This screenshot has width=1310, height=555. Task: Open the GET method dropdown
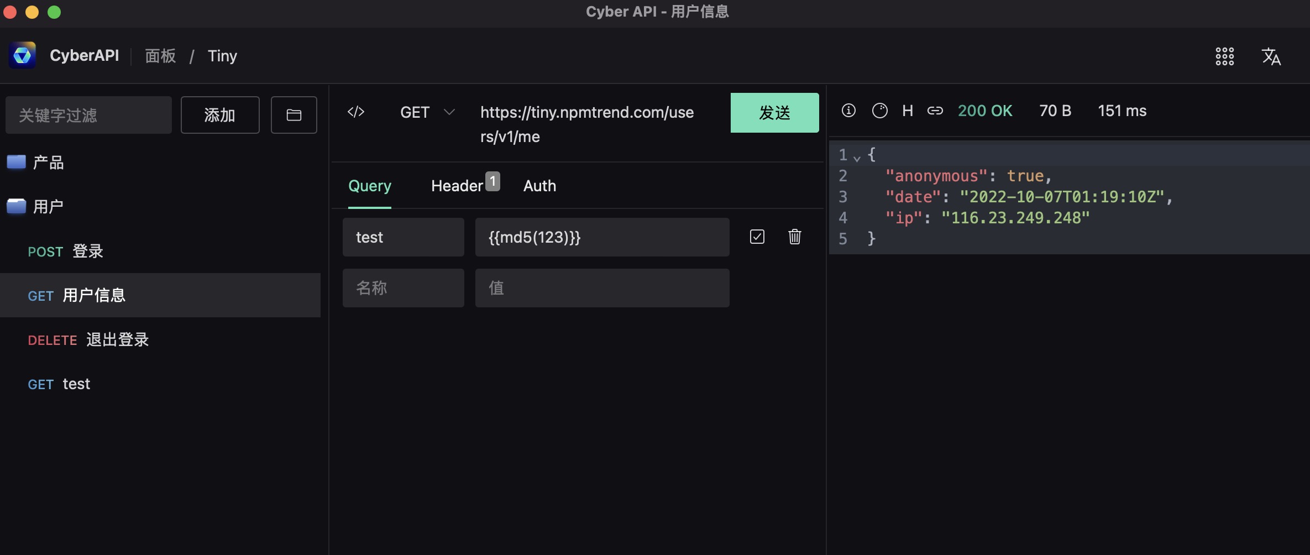click(x=427, y=112)
